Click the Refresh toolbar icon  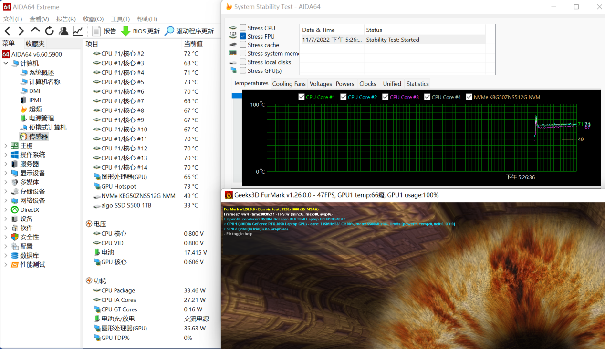(x=49, y=31)
